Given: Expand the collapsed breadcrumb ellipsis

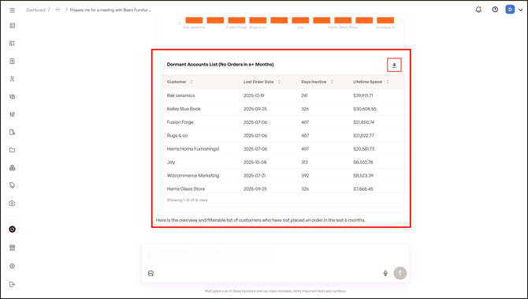Looking at the screenshot, I should point(58,9).
